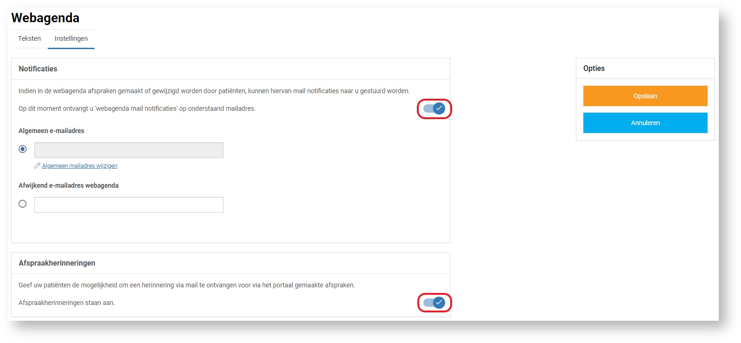Screen dimensions: 741x343
Task: Focus the Afwijkend e-mailadres text field
Action: tap(129, 205)
